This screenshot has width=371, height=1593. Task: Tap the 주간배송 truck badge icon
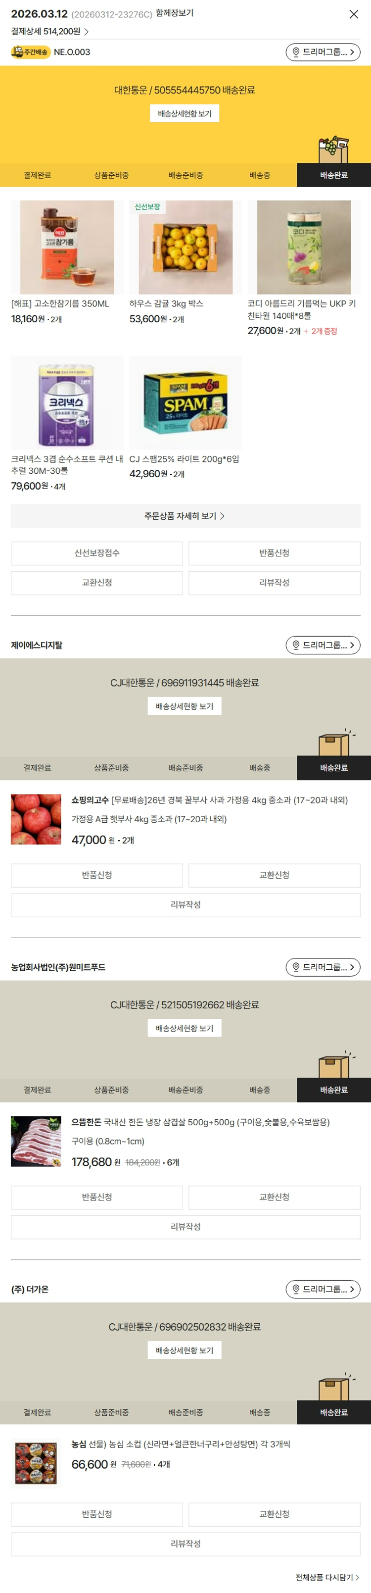[x=30, y=52]
